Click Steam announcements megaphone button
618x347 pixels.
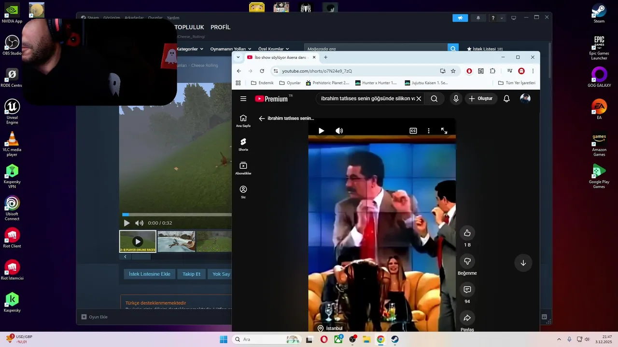(460, 18)
